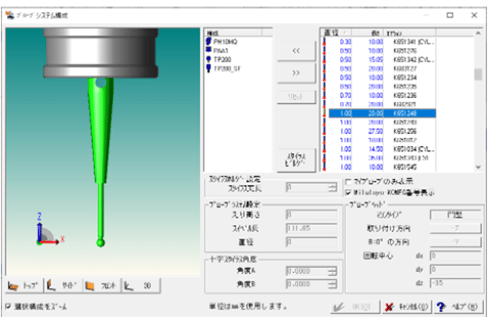Select stylus row 1.00 27.50 K651256
The width and height of the screenshot is (491, 326).
click(378, 131)
